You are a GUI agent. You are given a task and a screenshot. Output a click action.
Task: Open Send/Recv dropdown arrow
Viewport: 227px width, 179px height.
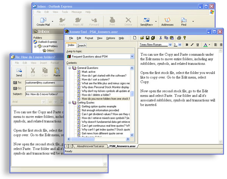156,22
